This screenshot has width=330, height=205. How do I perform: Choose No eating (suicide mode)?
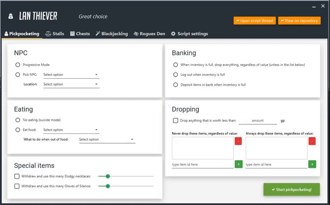(x=18, y=120)
